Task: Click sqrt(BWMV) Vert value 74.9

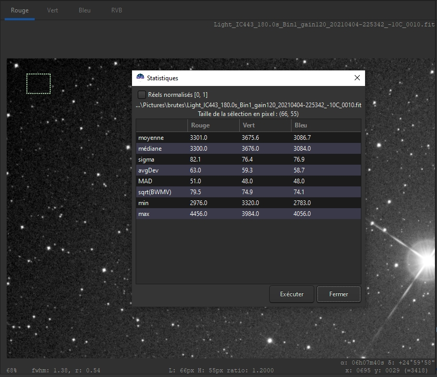Action: pos(247,192)
